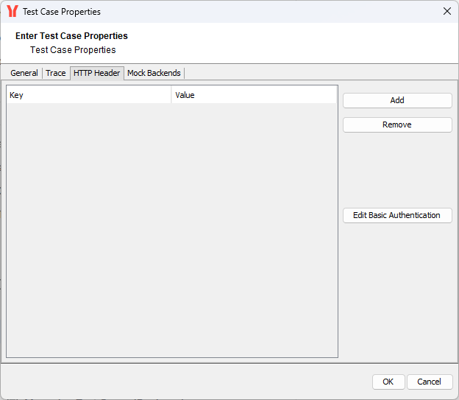Screen dimensions: 459x400
Task: Close the dialog with the X button
Action: 446,12
